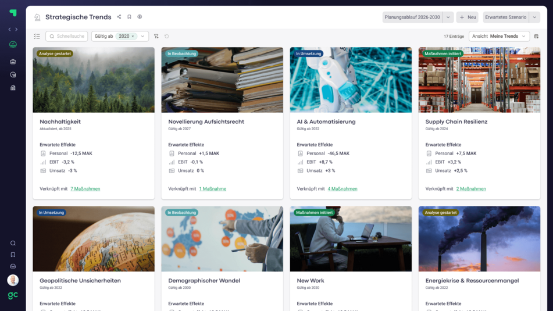553x311 pixels.
Task: Expand the Gültig ab filter dropdown
Action: coord(142,36)
